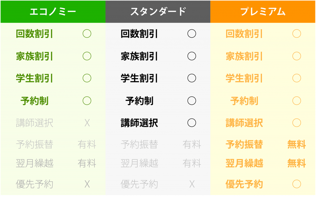Select the gray スタンダード plan header
The height and width of the screenshot is (197, 316).
(158, 12)
